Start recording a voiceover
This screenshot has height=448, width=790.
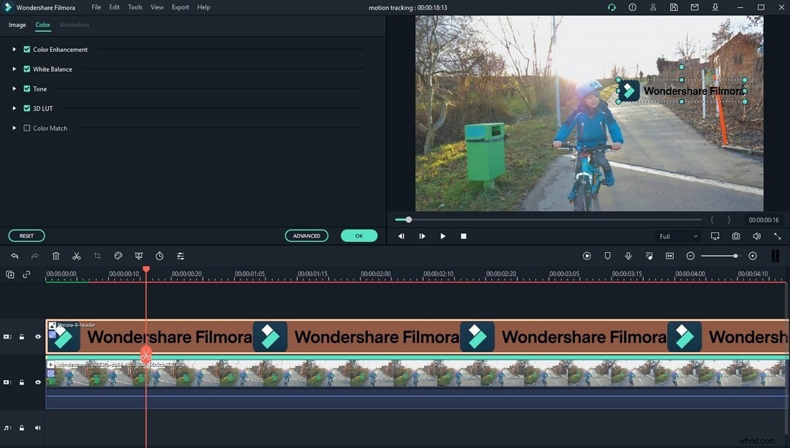pos(628,256)
